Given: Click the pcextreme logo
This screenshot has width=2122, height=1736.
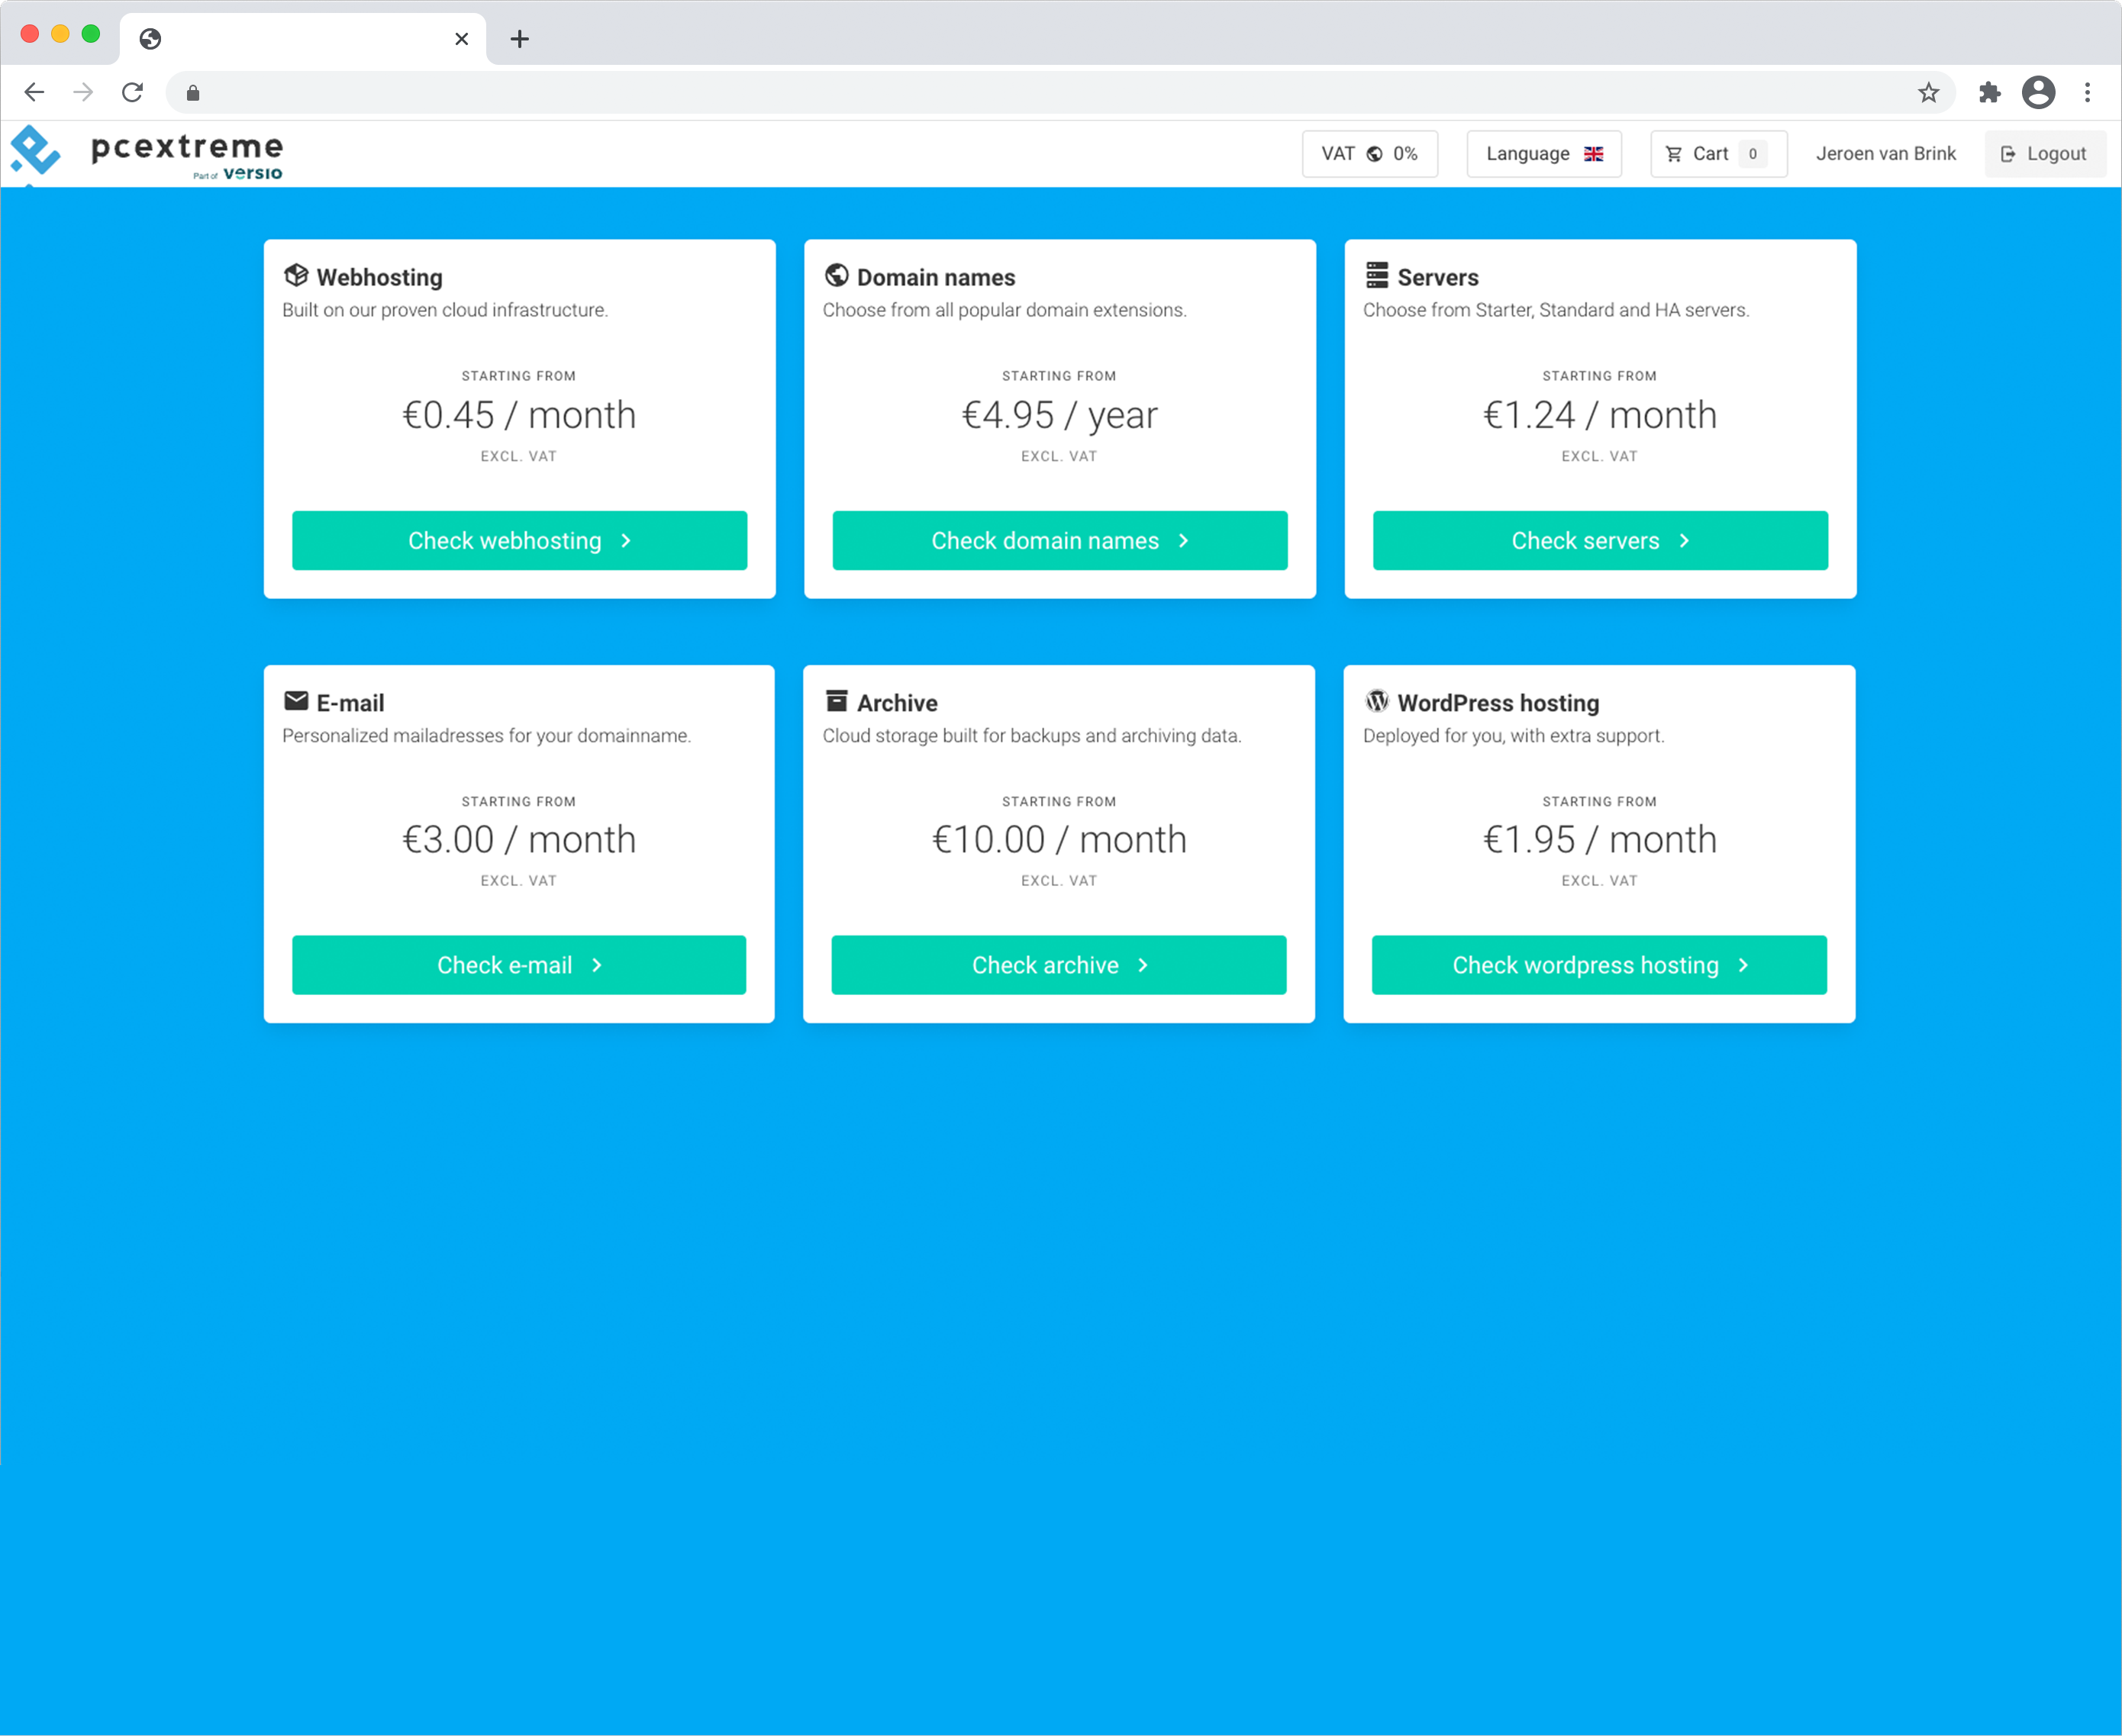Looking at the screenshot, I should [147, 154].
